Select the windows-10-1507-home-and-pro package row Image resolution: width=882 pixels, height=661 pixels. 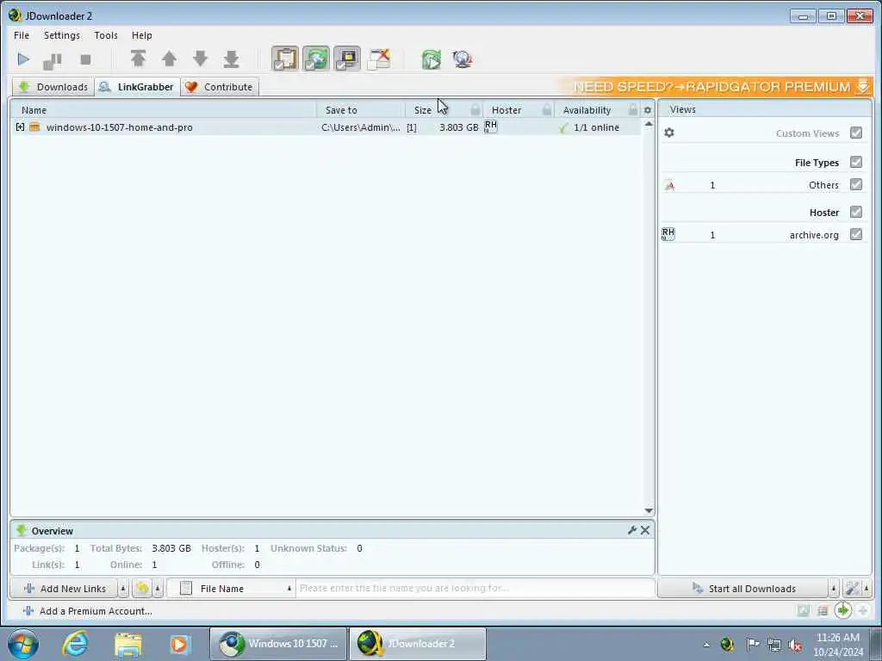pyautogui.click(x=326, y=127)
